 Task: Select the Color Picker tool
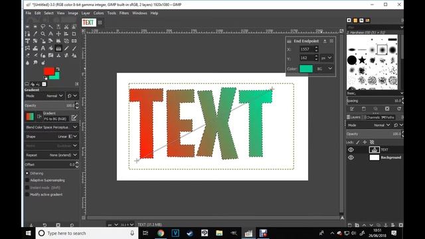(35, 34)
